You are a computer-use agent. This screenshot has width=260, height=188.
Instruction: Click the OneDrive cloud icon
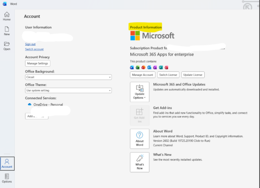pyautogui.click(x=30, y=104)
